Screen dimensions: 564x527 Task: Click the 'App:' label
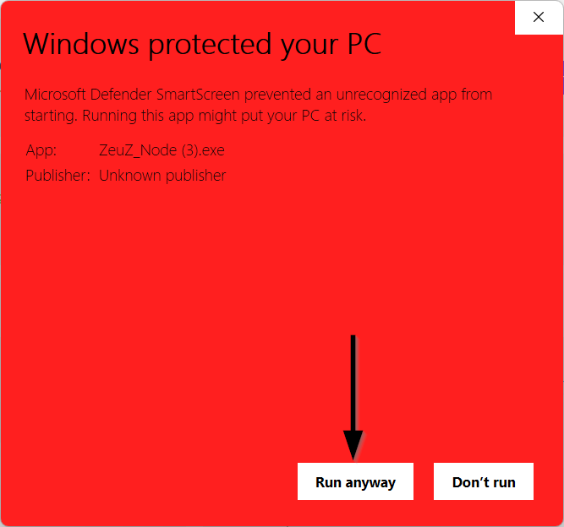point(41,150)
